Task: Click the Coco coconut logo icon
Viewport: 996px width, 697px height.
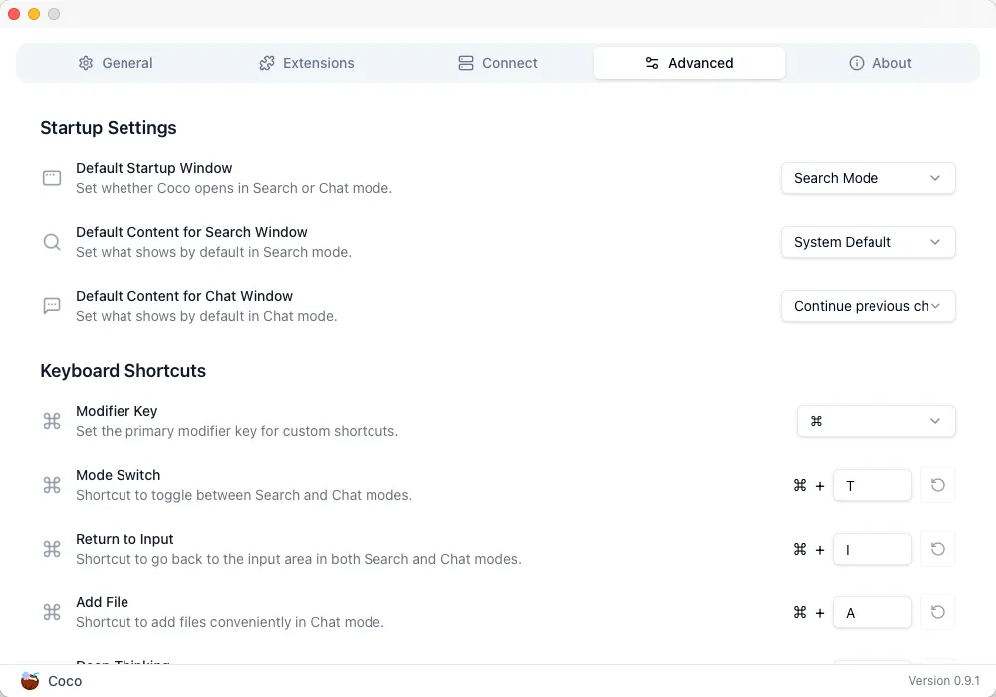Action: point(30,681)
